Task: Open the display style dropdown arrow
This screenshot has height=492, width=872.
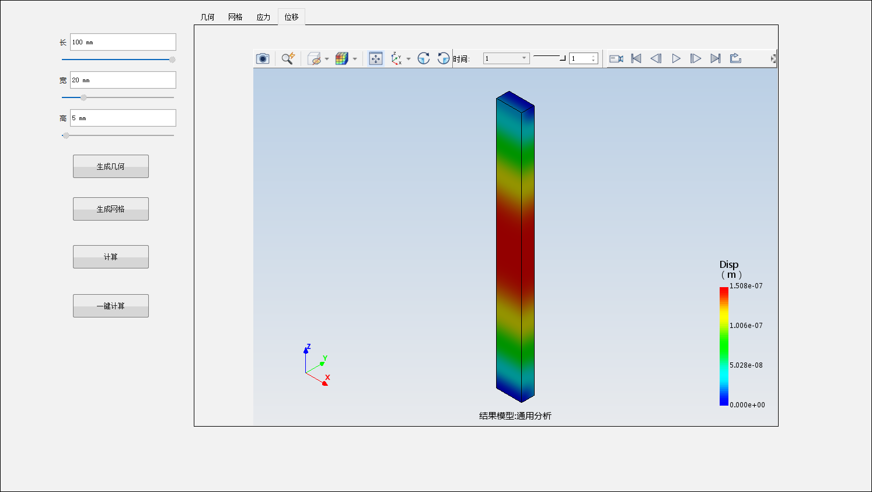Action: pos(327,58)
